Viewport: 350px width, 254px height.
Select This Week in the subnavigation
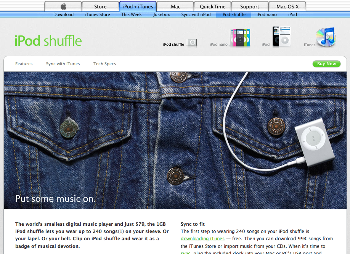click(x=132, y=14)
